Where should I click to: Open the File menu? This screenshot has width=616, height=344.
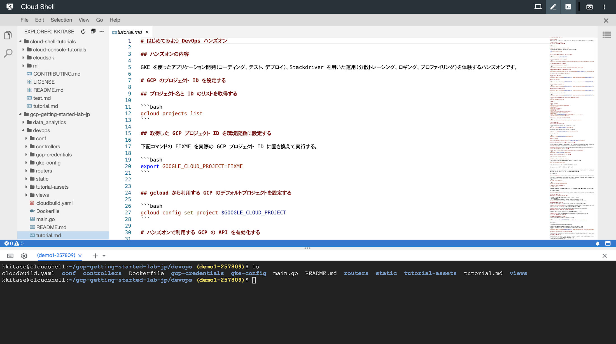(24, 20)
